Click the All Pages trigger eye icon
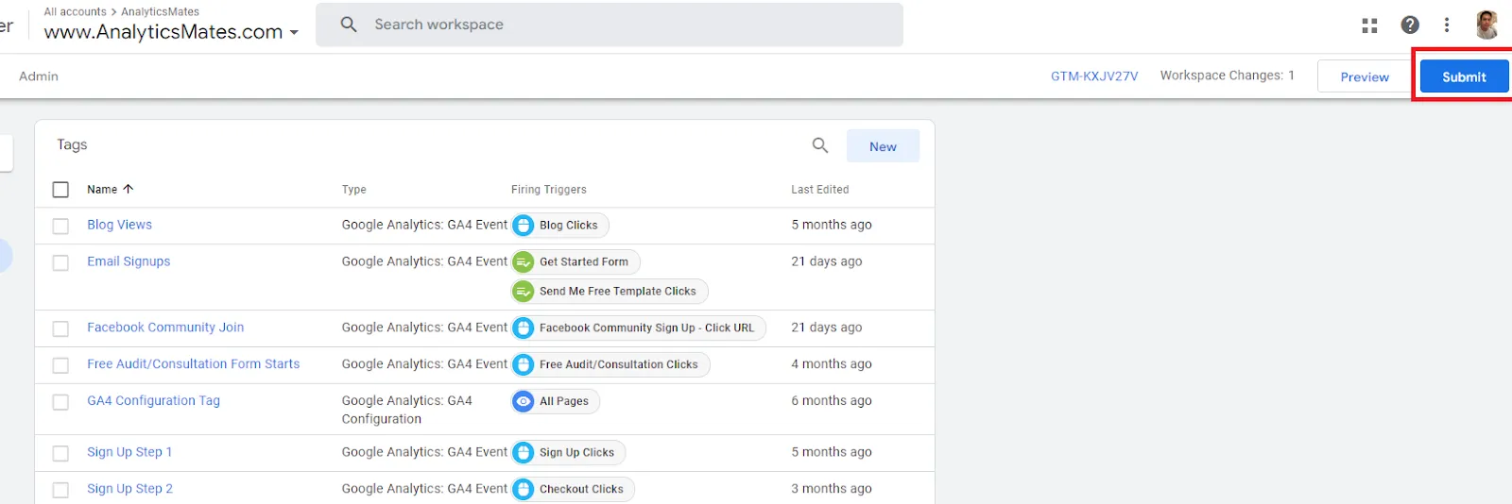 (x=524, y=401)
